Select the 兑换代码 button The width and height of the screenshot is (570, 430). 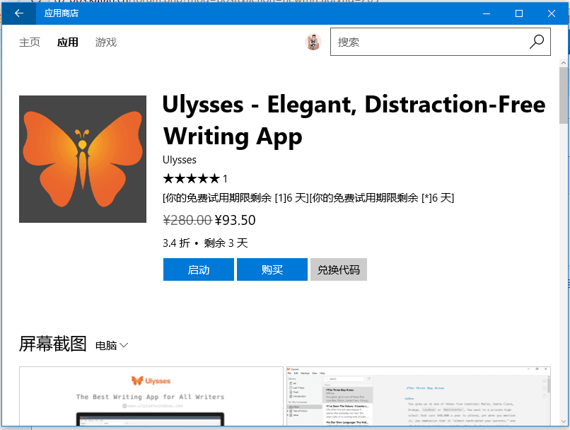pyautogui.click(x=338, y=269)
